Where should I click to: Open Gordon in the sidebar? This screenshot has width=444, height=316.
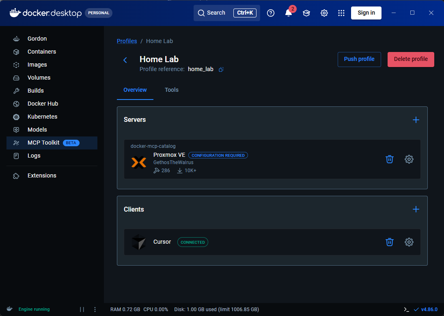(x=52, y=39)
